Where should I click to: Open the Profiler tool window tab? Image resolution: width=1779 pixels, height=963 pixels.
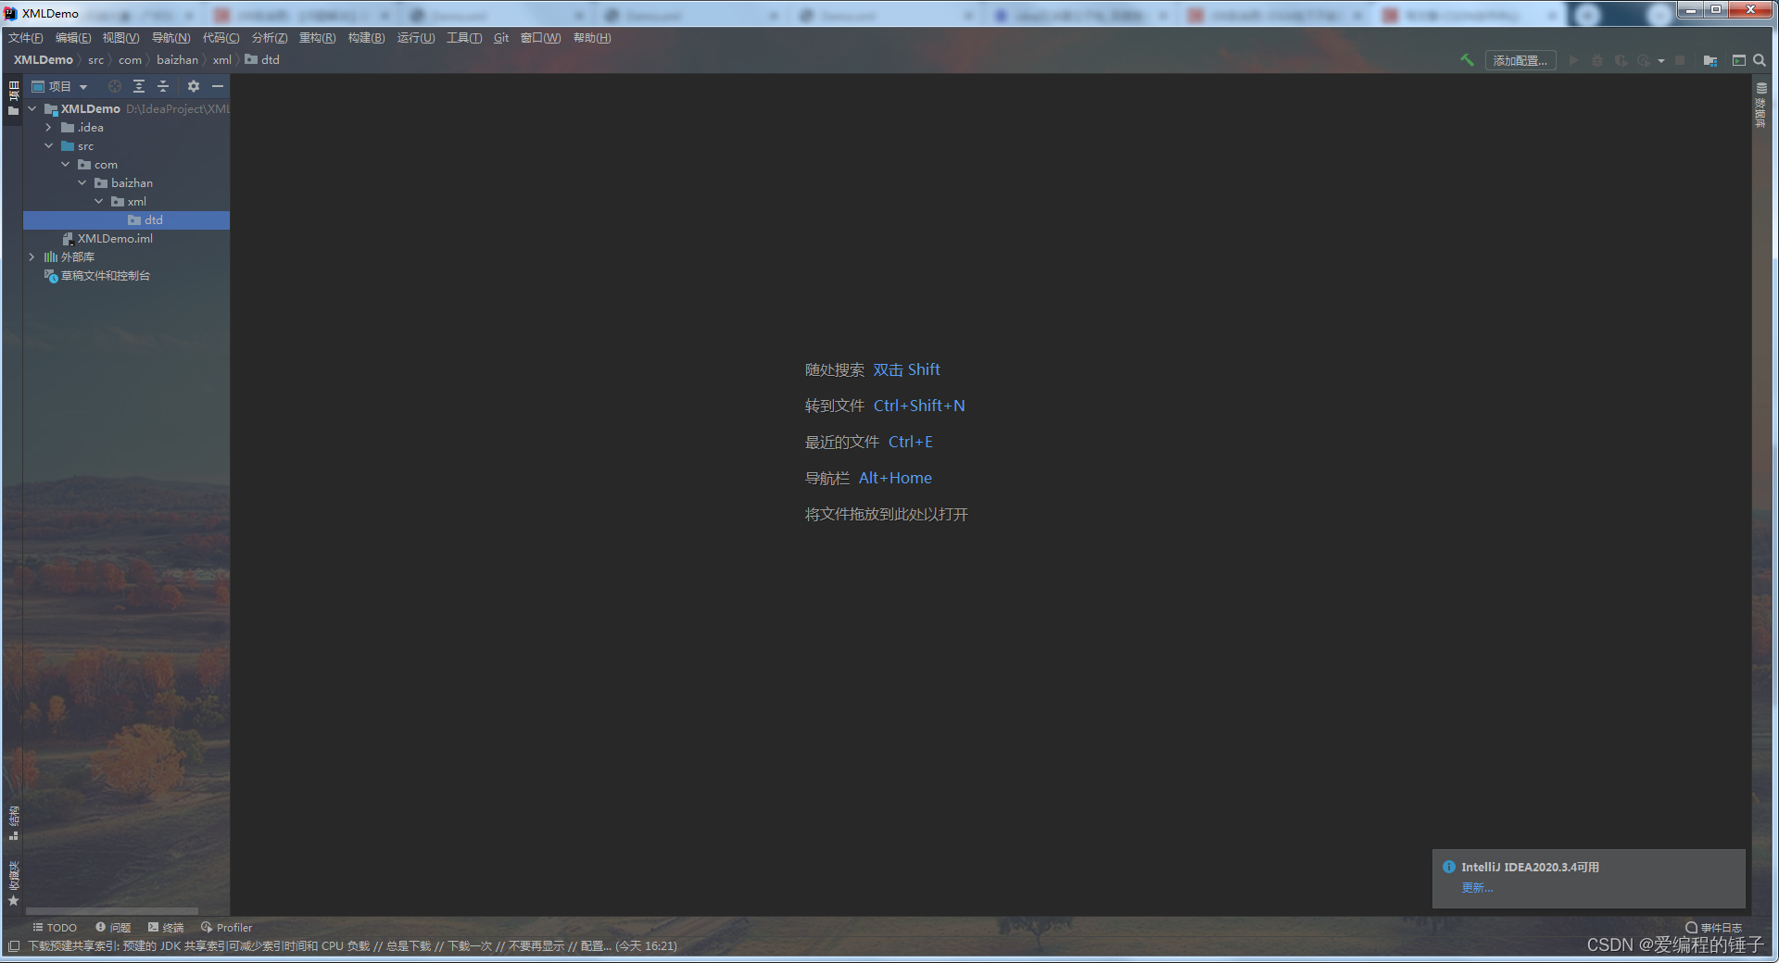tap(226, 927)
